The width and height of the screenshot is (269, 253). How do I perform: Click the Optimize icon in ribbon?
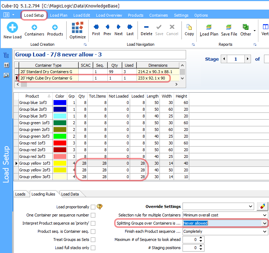78,28
